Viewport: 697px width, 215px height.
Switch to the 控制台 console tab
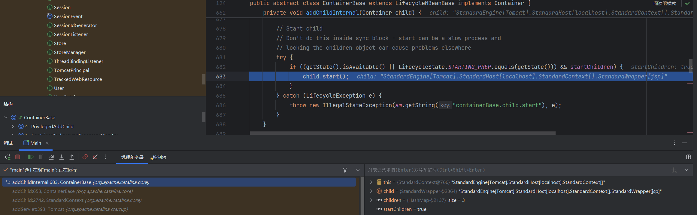[x=159, y=158]
